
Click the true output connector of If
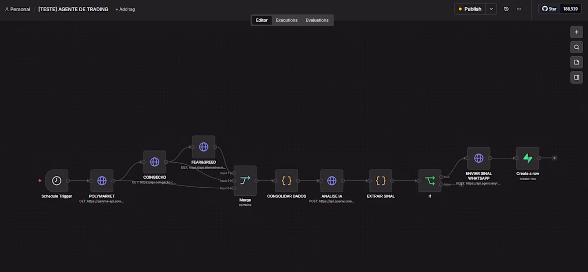point(441,177)
